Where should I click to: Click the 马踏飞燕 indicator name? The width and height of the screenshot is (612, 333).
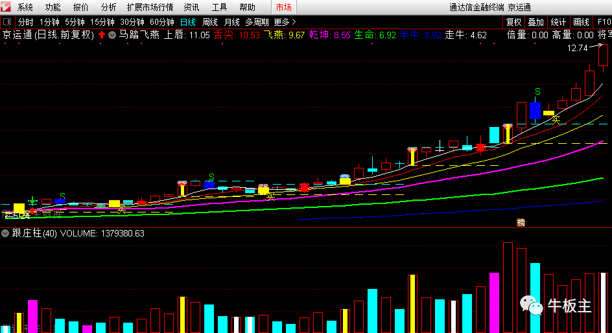(139, 35)
